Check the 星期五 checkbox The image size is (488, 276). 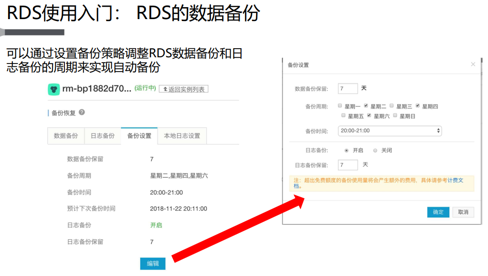tap(343, 116)
